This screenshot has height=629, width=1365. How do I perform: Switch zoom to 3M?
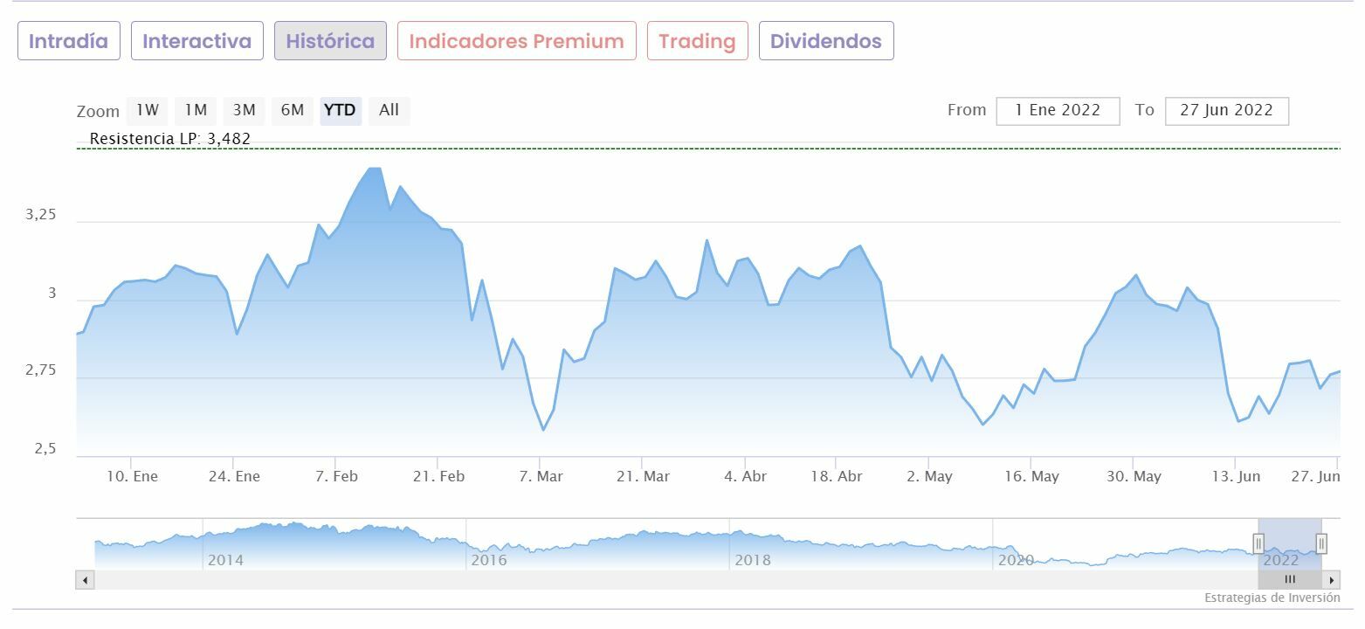click(x=244, y=110)
